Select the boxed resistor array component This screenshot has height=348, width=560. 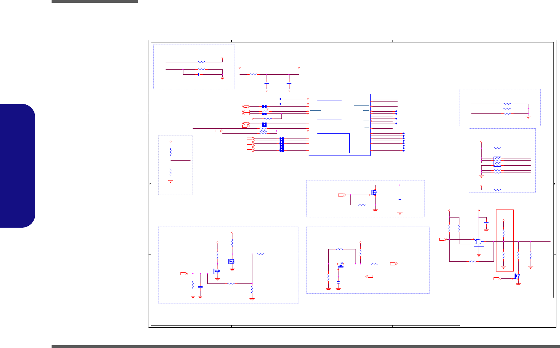pyautogui.click(x=497, y=162)
